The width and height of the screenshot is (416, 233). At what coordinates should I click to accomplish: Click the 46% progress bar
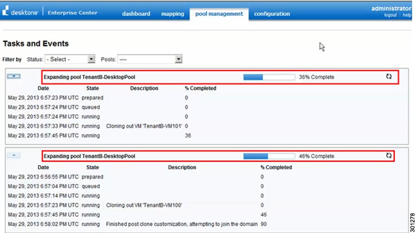[x=269, y=156]
